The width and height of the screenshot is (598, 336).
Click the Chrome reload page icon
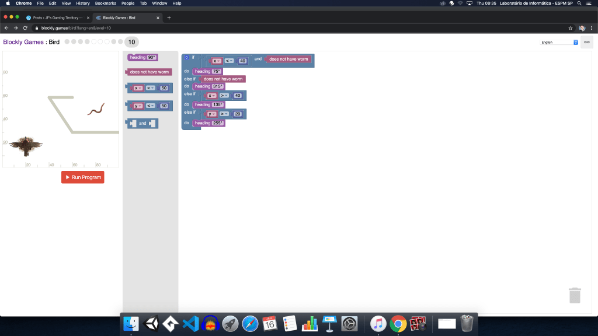click(x=25, y=27)
